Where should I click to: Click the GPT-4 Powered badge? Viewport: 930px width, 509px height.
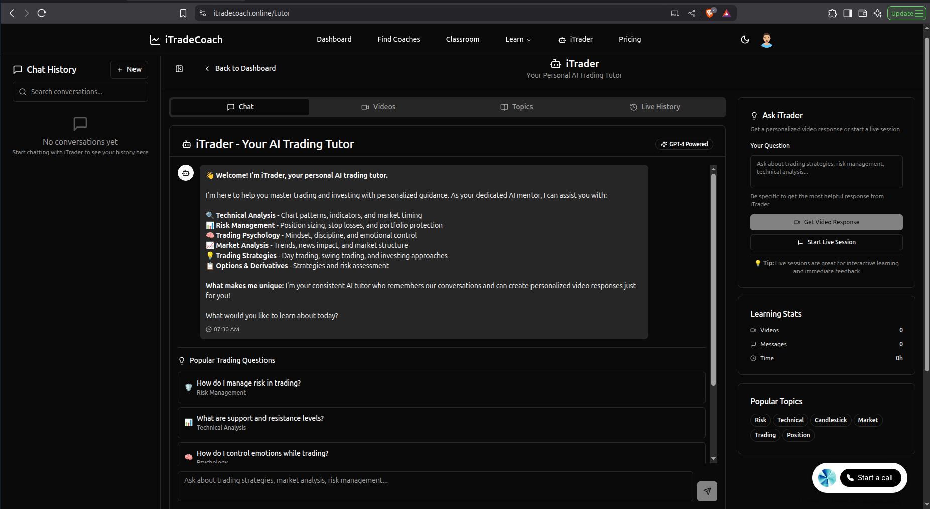[x=684, y=144]
